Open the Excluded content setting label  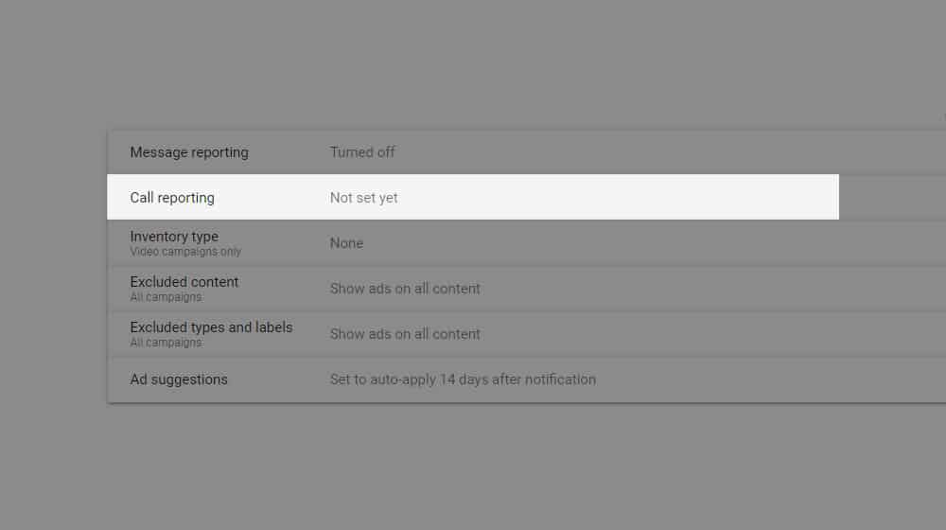[184, 282]
